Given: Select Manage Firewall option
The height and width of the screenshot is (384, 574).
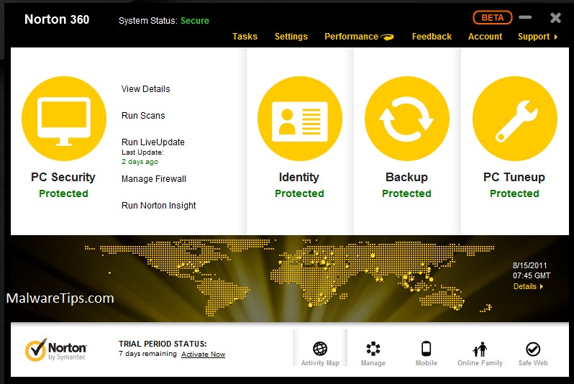Looking at the screenshot, I should click(x=153, y=179).
